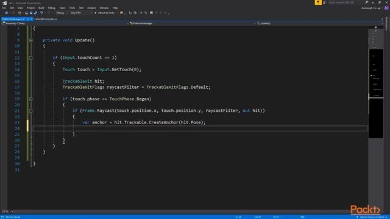The height and width of the screenshot is (219, 390).
Task: Click the uncomment selection toolbar icon
Action: pyautogui.click(x=145, y=13)
